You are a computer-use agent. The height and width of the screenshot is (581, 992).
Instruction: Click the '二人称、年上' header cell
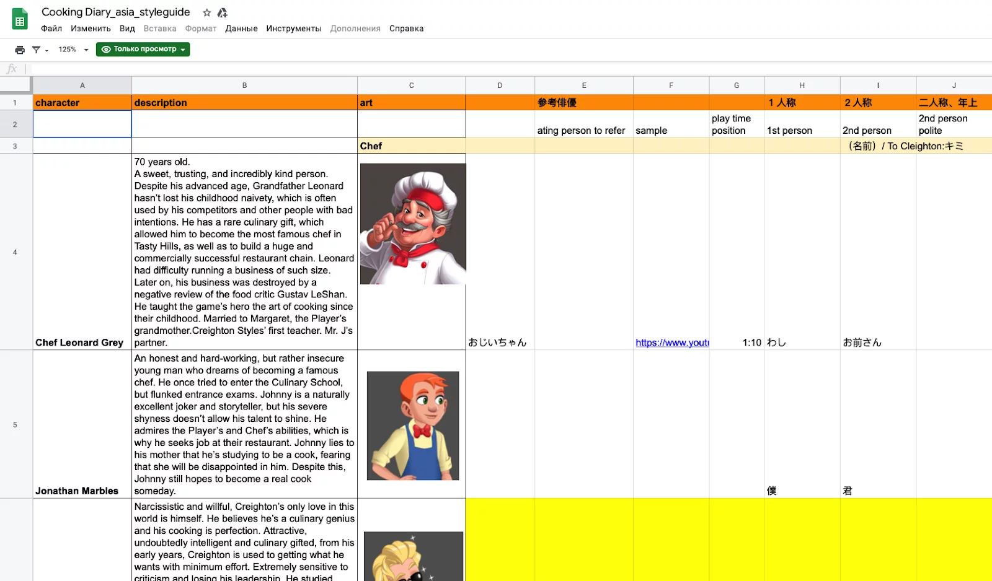pyautogui.click(x=954, y=103)
